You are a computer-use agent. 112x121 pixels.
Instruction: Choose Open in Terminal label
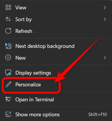point(34,100)
